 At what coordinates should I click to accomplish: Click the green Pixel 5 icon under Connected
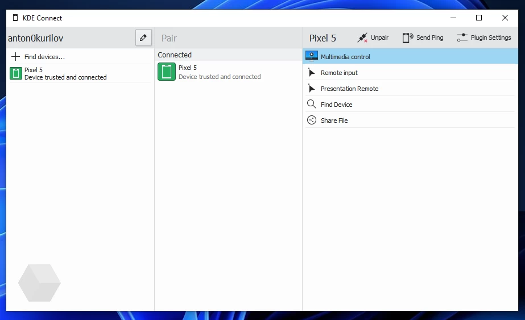pyautogui.click(x=167, y=72)
